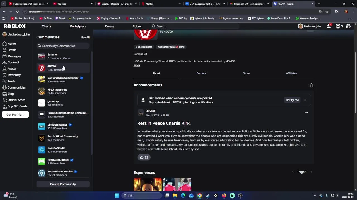
Task: Open the notifications bell in Roblox header
Action: tap(329, 26)
